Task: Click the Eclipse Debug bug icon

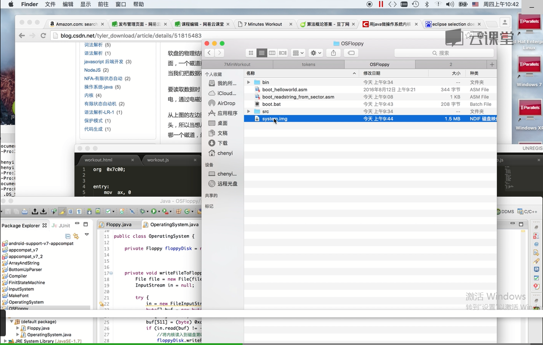Action: click(x=143, y=212)
